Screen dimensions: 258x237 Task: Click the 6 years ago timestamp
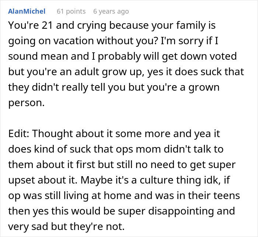(x=111, y=11)
